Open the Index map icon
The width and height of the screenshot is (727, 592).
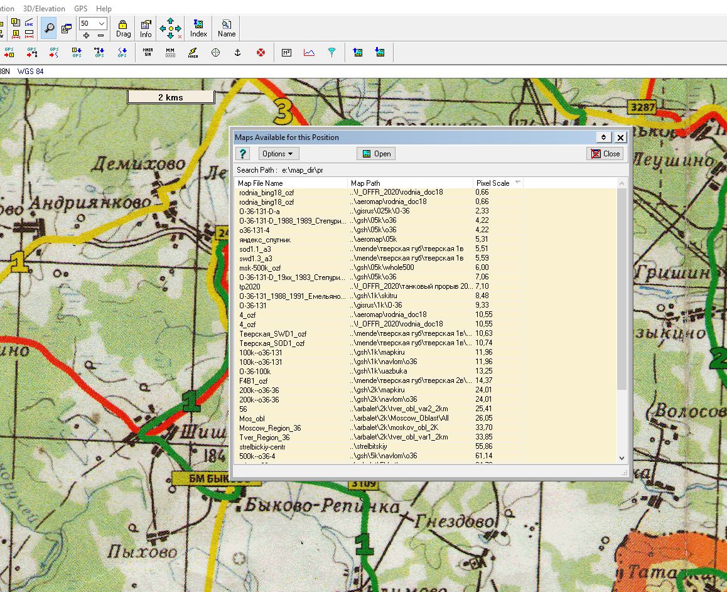(198, 28)
